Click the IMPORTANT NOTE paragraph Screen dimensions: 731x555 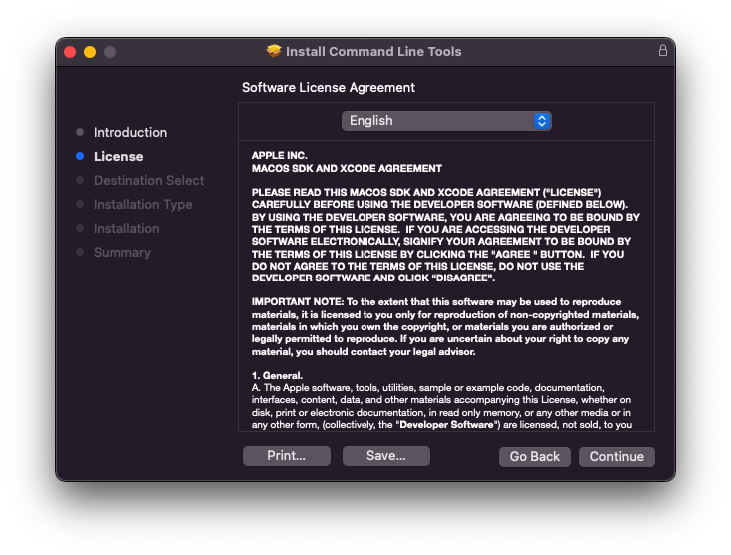(445, 327)
